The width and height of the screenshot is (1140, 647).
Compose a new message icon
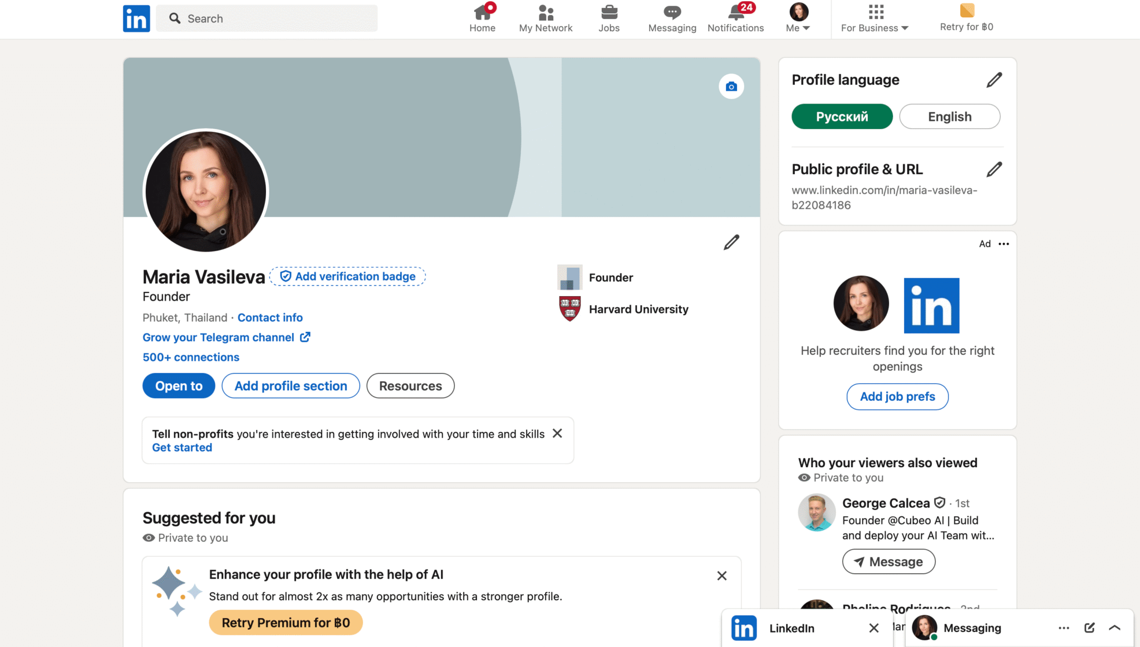click(1089, 628)
